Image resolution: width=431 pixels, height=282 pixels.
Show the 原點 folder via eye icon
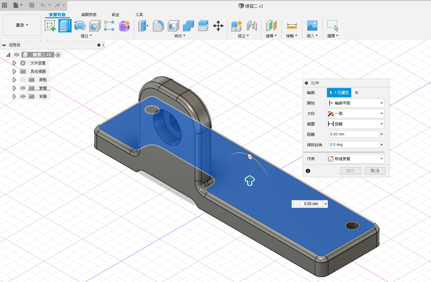pyautogui.click(x=23, y=80)
